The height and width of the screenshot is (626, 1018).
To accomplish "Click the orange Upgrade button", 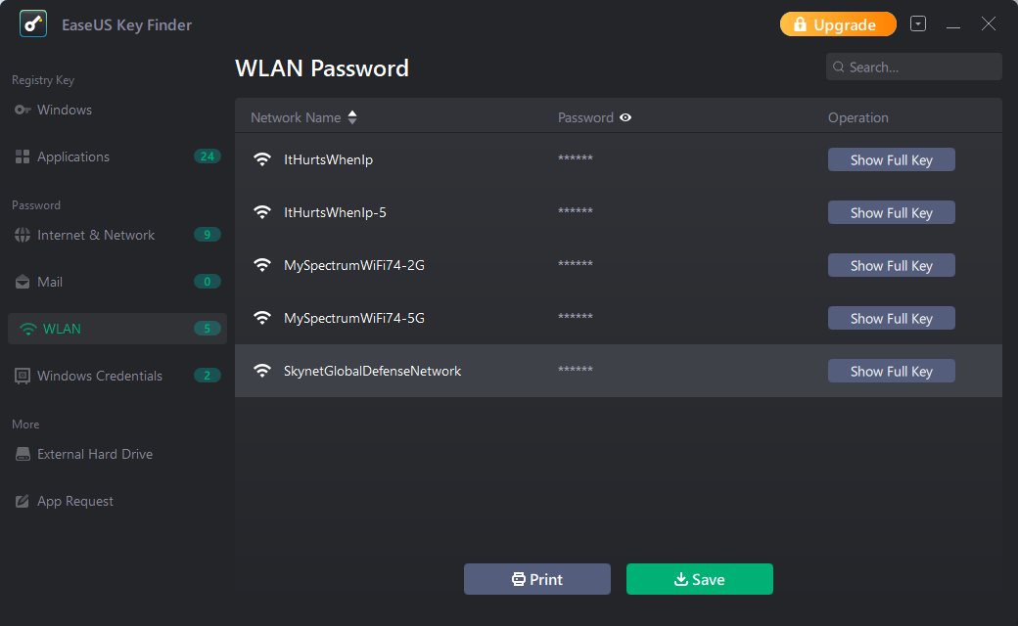I will click(x=838, y=24).
